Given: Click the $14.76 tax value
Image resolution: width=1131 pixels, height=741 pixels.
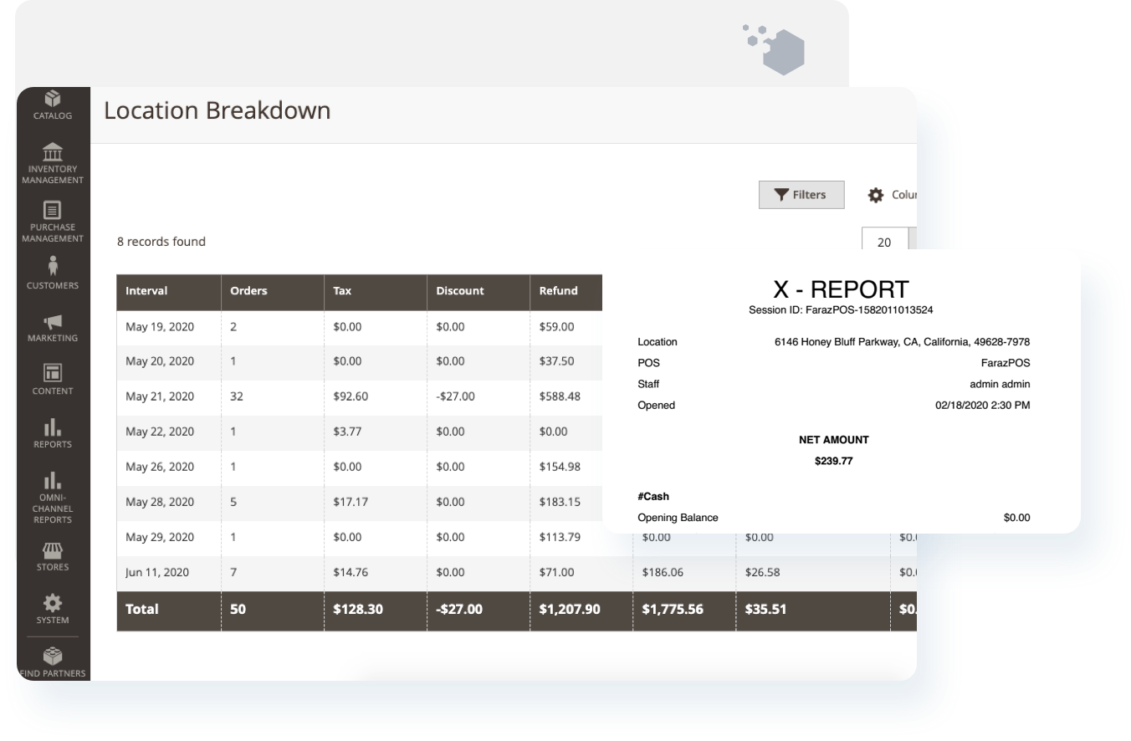Looking at the screenshot, I should pos(351,573).
